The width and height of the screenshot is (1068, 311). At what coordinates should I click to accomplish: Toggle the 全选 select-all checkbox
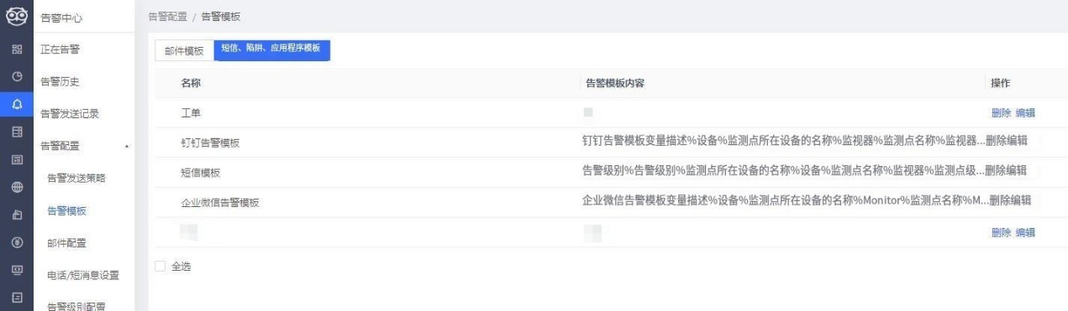(x=160, y=267)
